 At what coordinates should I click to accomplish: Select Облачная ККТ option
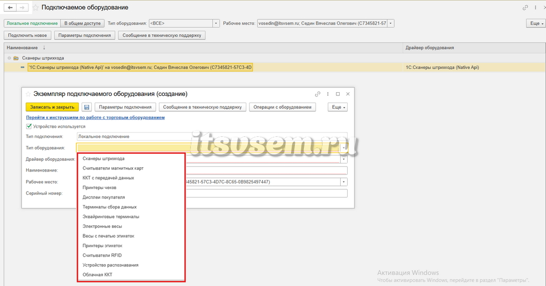tap(131, 275)
